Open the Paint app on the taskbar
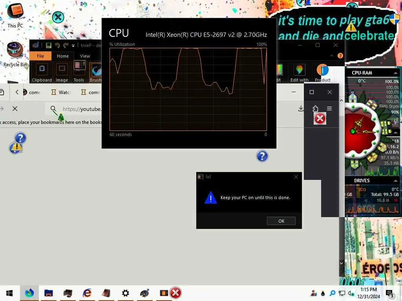402x301 pixels. 144,293
